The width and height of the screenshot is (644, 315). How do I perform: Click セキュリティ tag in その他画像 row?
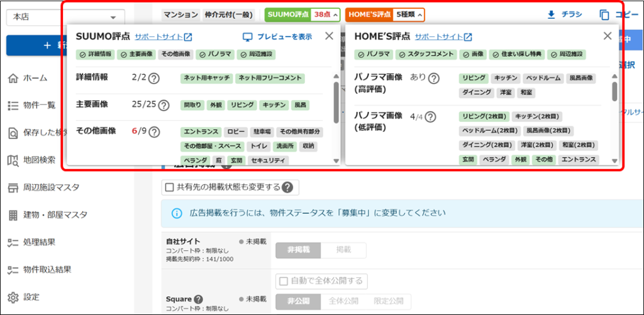coord(269,160)
